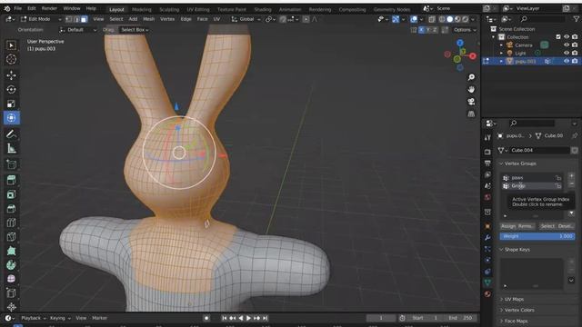Switch to the Modeling workspace tab
Image resolution: width=582 pixels, height=327 pixels.
pyautogui.click(x=142, y=9)
